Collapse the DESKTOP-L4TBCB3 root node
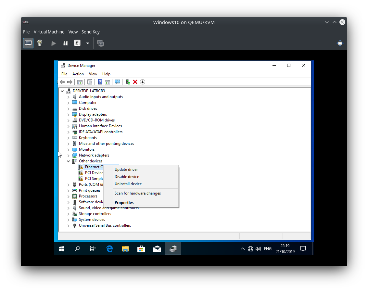Viewport: 368px width, 291px height. point(62,91)
